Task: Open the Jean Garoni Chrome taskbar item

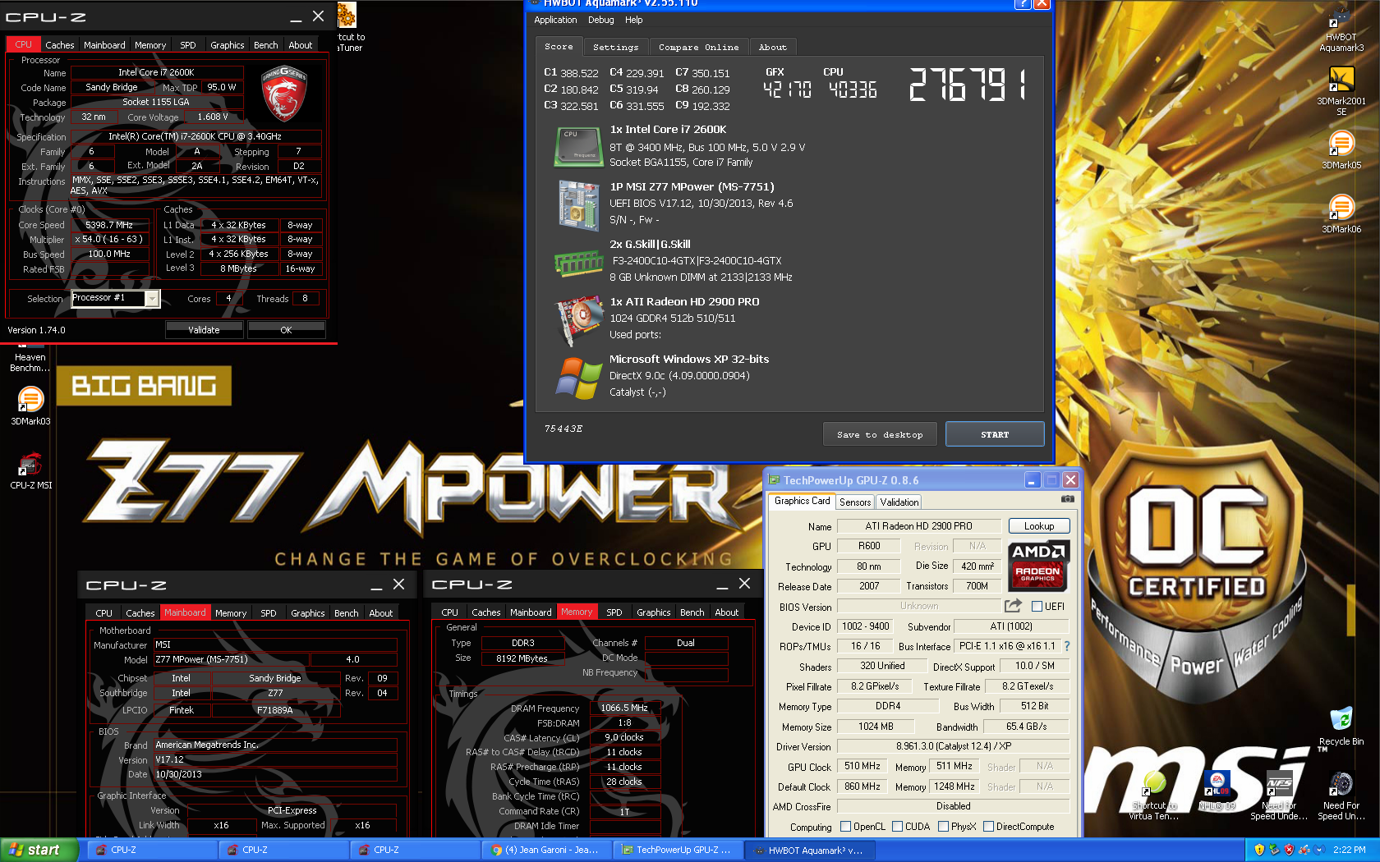Action: coord(545,850)
